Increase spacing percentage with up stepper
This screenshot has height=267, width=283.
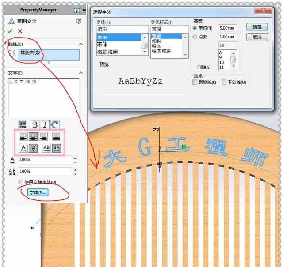point(76,170)
